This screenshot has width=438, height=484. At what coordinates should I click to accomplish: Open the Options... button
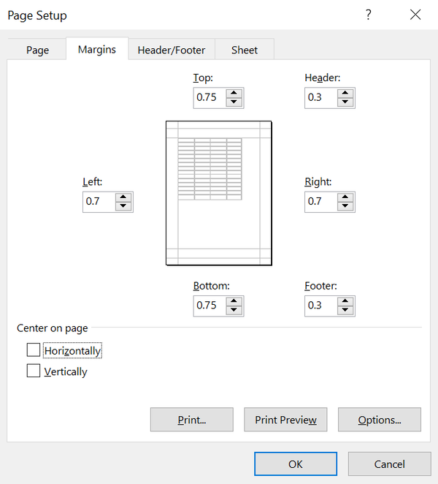pos(380,420)
